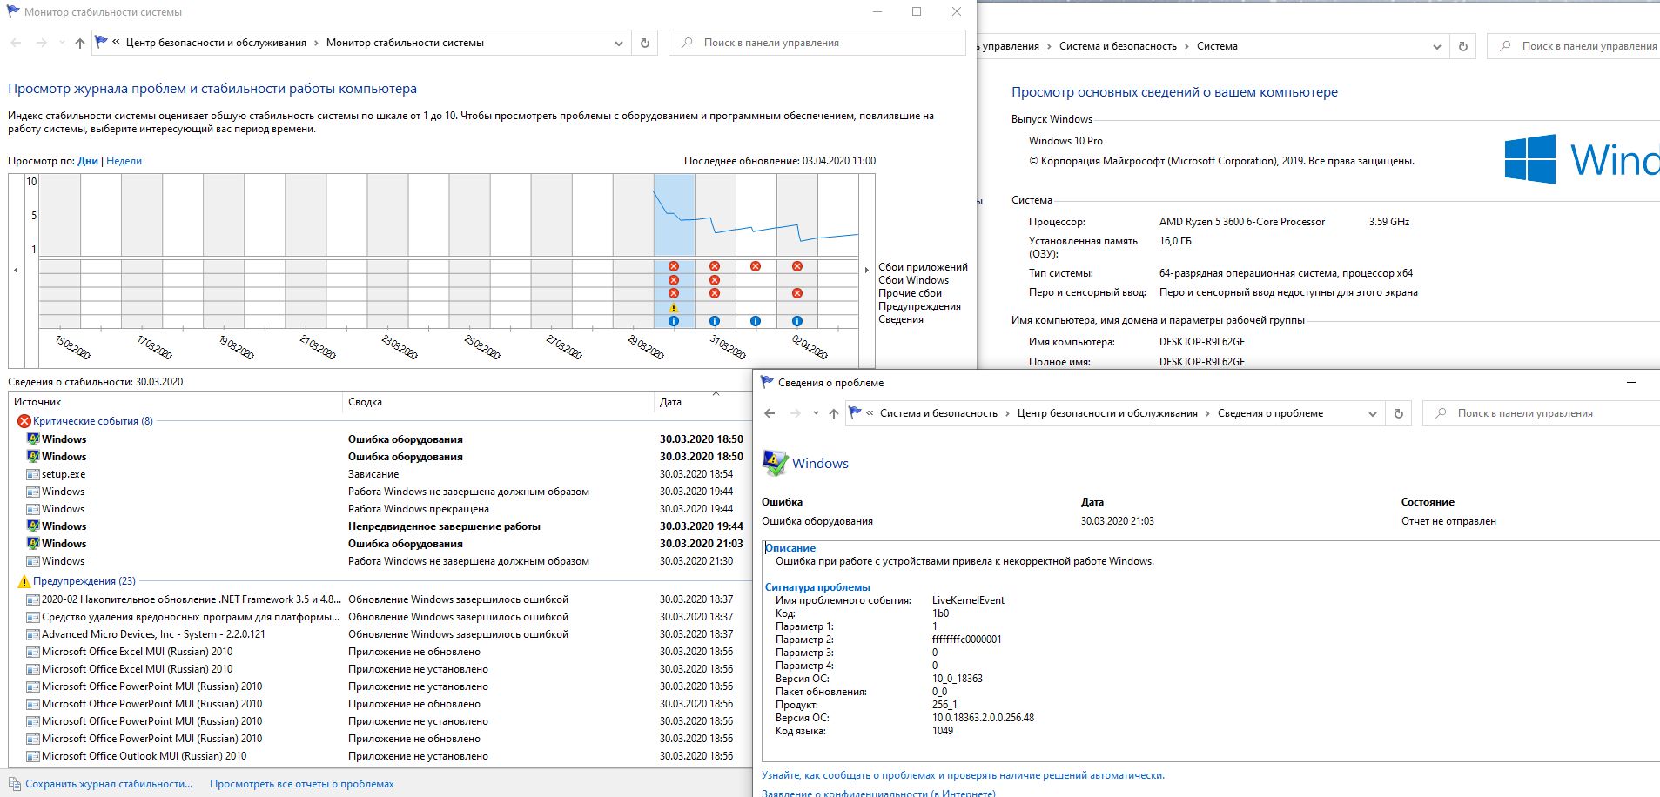Refresh the Сведения о проблеме window
Viewport: 1660px width, 797px height.
(1399, 413)
